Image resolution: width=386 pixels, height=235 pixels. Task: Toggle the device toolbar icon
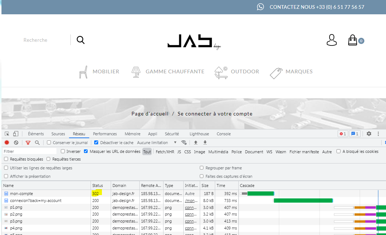click(x=15, y=134)
